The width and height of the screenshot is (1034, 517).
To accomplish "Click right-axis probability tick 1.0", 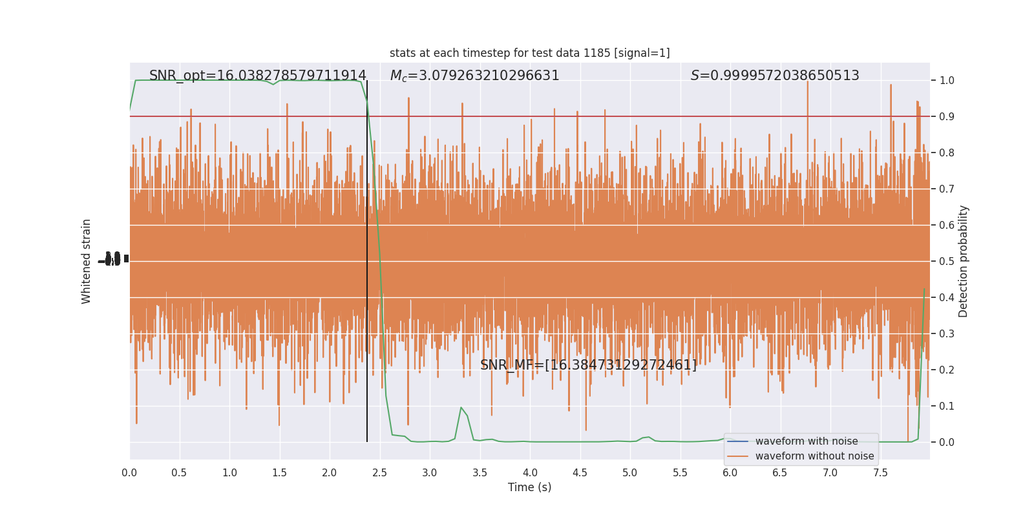I will tap(947, 81).
